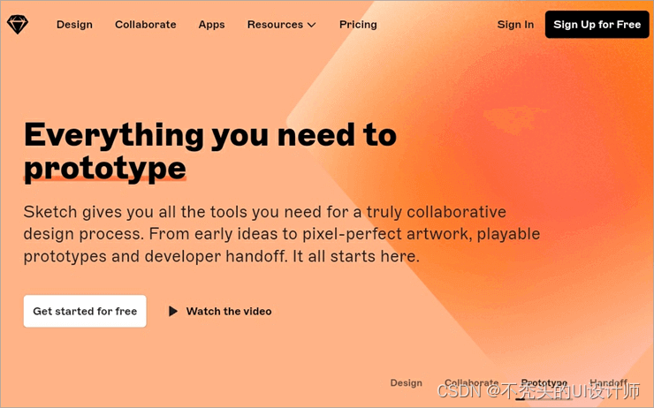Go to the Apps page
The image size is (654, 408).
click(211, 25)
